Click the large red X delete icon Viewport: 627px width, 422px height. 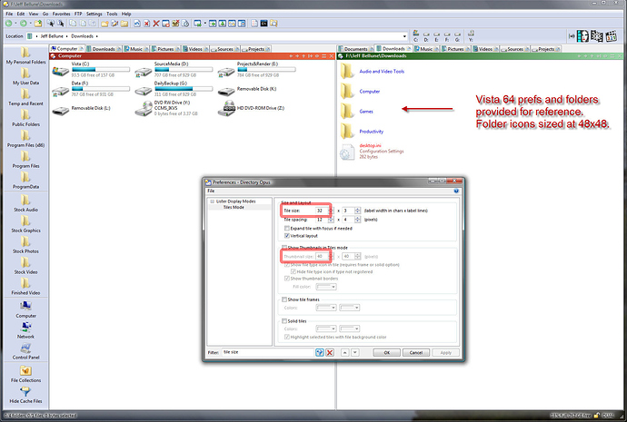(156, 24)
